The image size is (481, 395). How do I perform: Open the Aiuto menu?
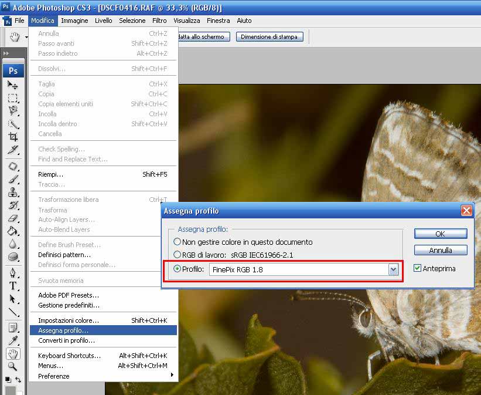pos(244,21)
